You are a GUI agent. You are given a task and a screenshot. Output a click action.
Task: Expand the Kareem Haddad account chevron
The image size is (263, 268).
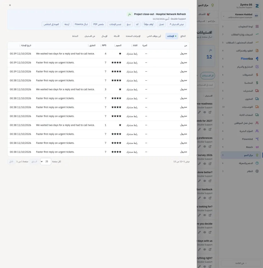pyautogui.click(x=224, y=16)
